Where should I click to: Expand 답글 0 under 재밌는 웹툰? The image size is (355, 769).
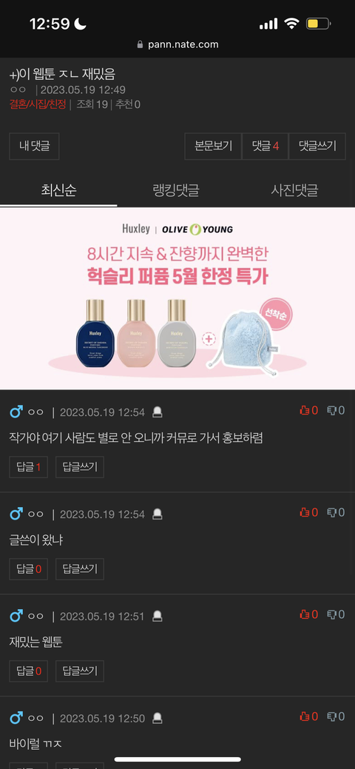(28, 671)
